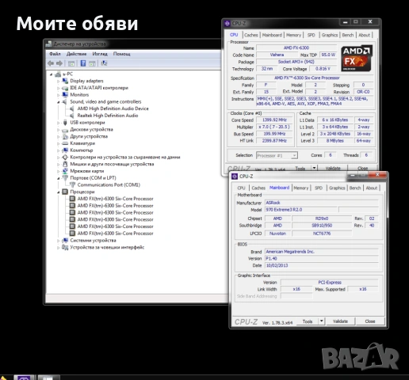Collapse the a-PC root node
This screenshot has height=380, width=409.
pyautogui.click(x=52, y=74)
